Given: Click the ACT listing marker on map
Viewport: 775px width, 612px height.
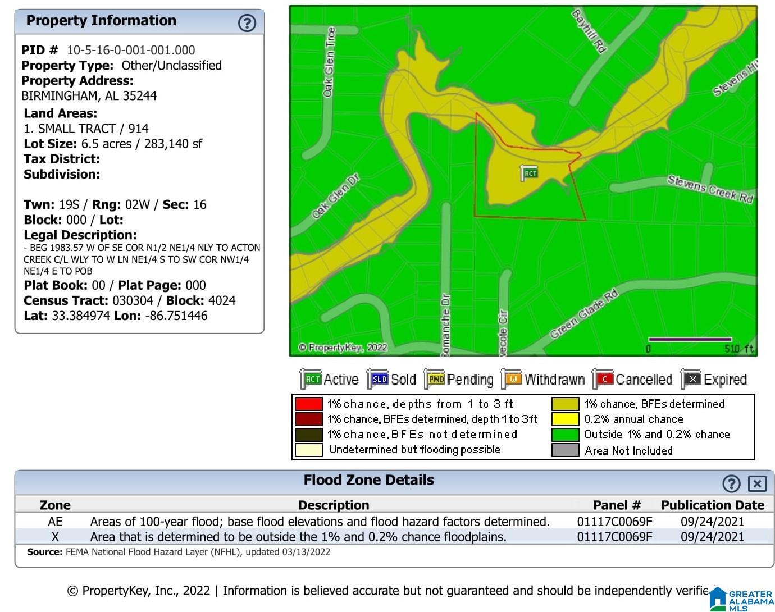Looking at the screenshot, I should tap(529, 173).
